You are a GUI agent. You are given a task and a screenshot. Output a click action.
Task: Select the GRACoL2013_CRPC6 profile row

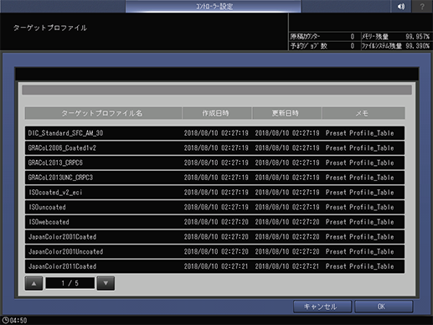click(x=214, y=162)
